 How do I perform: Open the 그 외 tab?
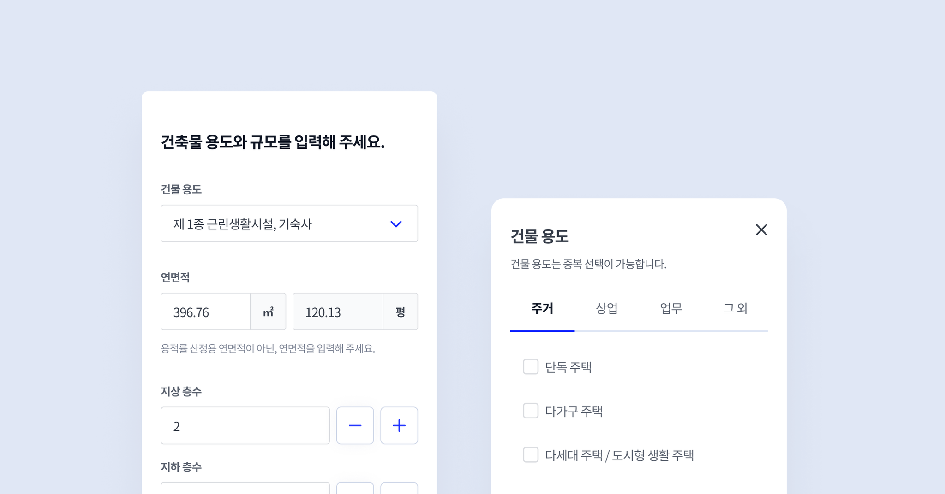click(x=736, y=308)
